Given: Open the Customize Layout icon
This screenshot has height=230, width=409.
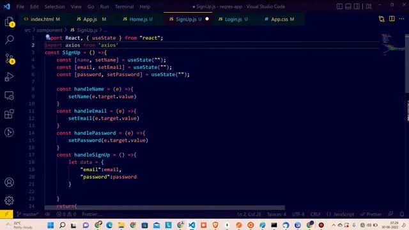Looking at the screenshot, I should (x=369, y=6).
